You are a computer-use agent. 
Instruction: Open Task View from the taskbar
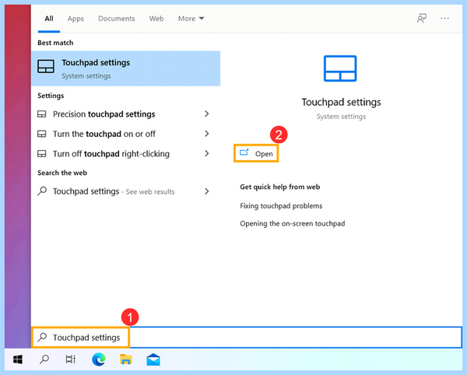pyautogui.click(x=70, y=359)
